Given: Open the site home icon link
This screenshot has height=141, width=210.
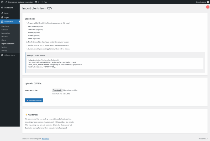Looking at the screenshot, I should pos(6,2).
